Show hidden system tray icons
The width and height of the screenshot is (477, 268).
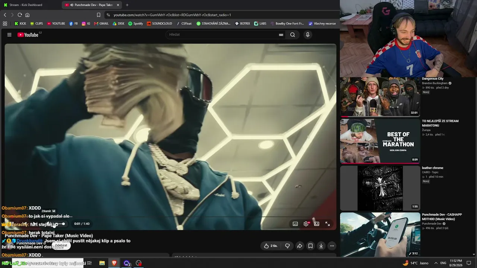click(436, 263)
